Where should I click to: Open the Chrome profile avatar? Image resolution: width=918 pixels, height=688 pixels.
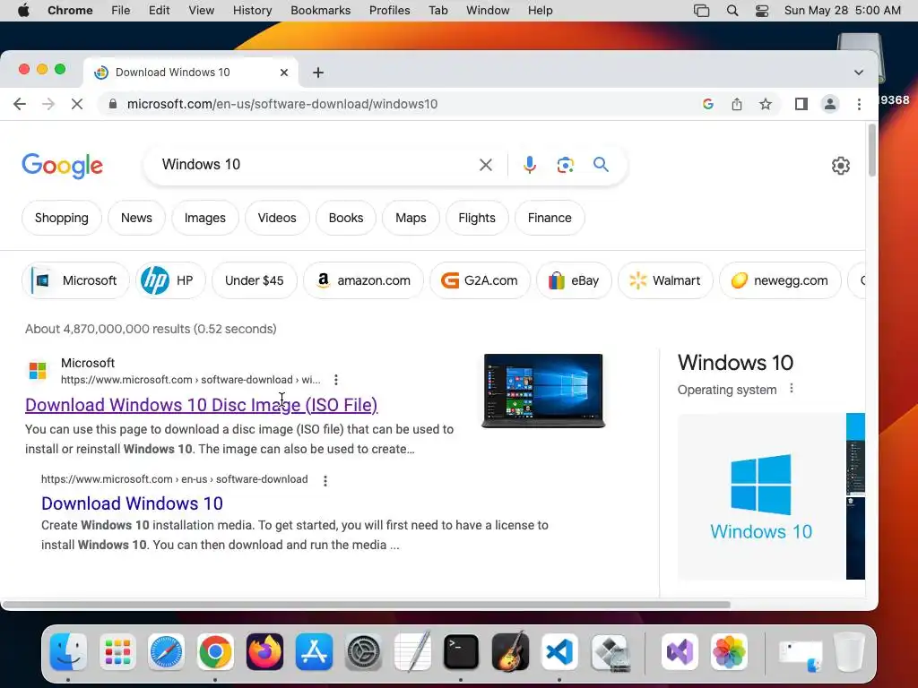coord(829,104)
